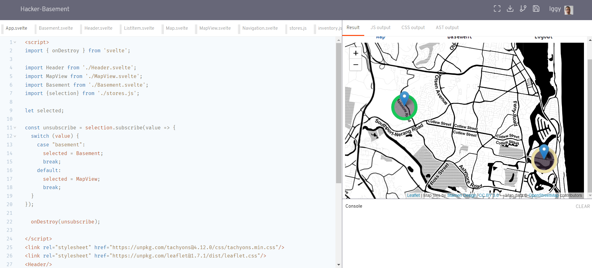Click the 'default:' code line
592x268 pixels.
(x=49, y=170)
